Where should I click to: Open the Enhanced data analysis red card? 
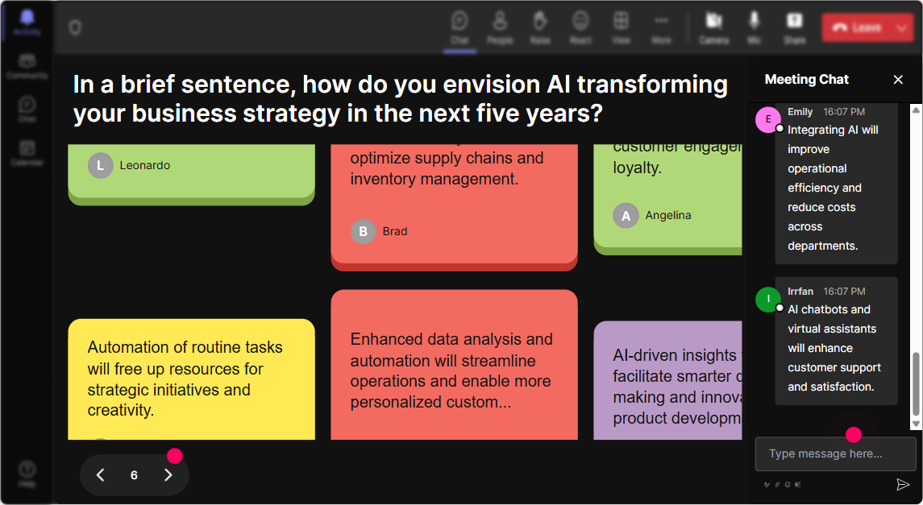(x=454, y=365)
